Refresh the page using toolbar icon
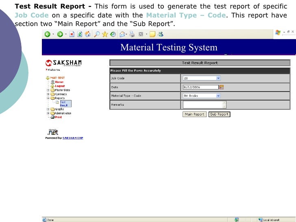The image size is (296, 222). (x=80, y=34)
